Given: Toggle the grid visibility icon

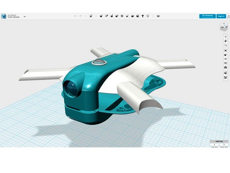Looking at the screenshot, I should coord(226,63).
